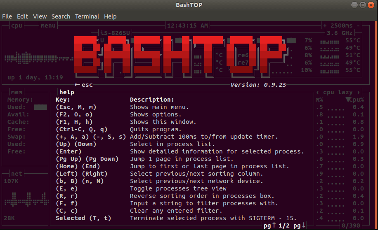Open the Terminal menu
The image size is (378, 230).
point(87,16)
